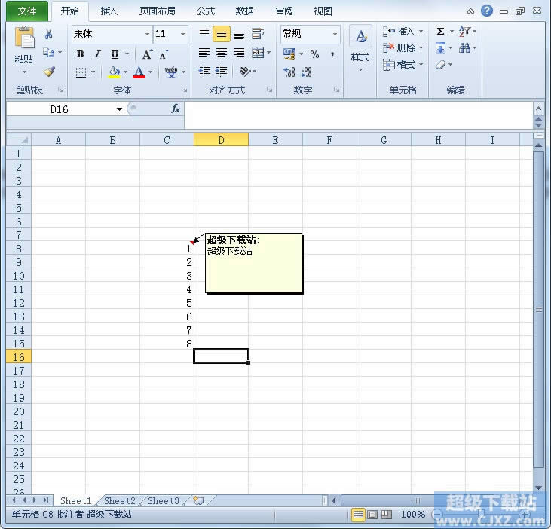Image resolution: width=551 pixels, height=529 pixels.
Task: Click the percent style icon
Action: (314, 54)
